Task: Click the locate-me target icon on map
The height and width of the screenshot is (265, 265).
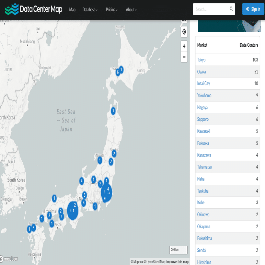Action: [x=184, y=32]
